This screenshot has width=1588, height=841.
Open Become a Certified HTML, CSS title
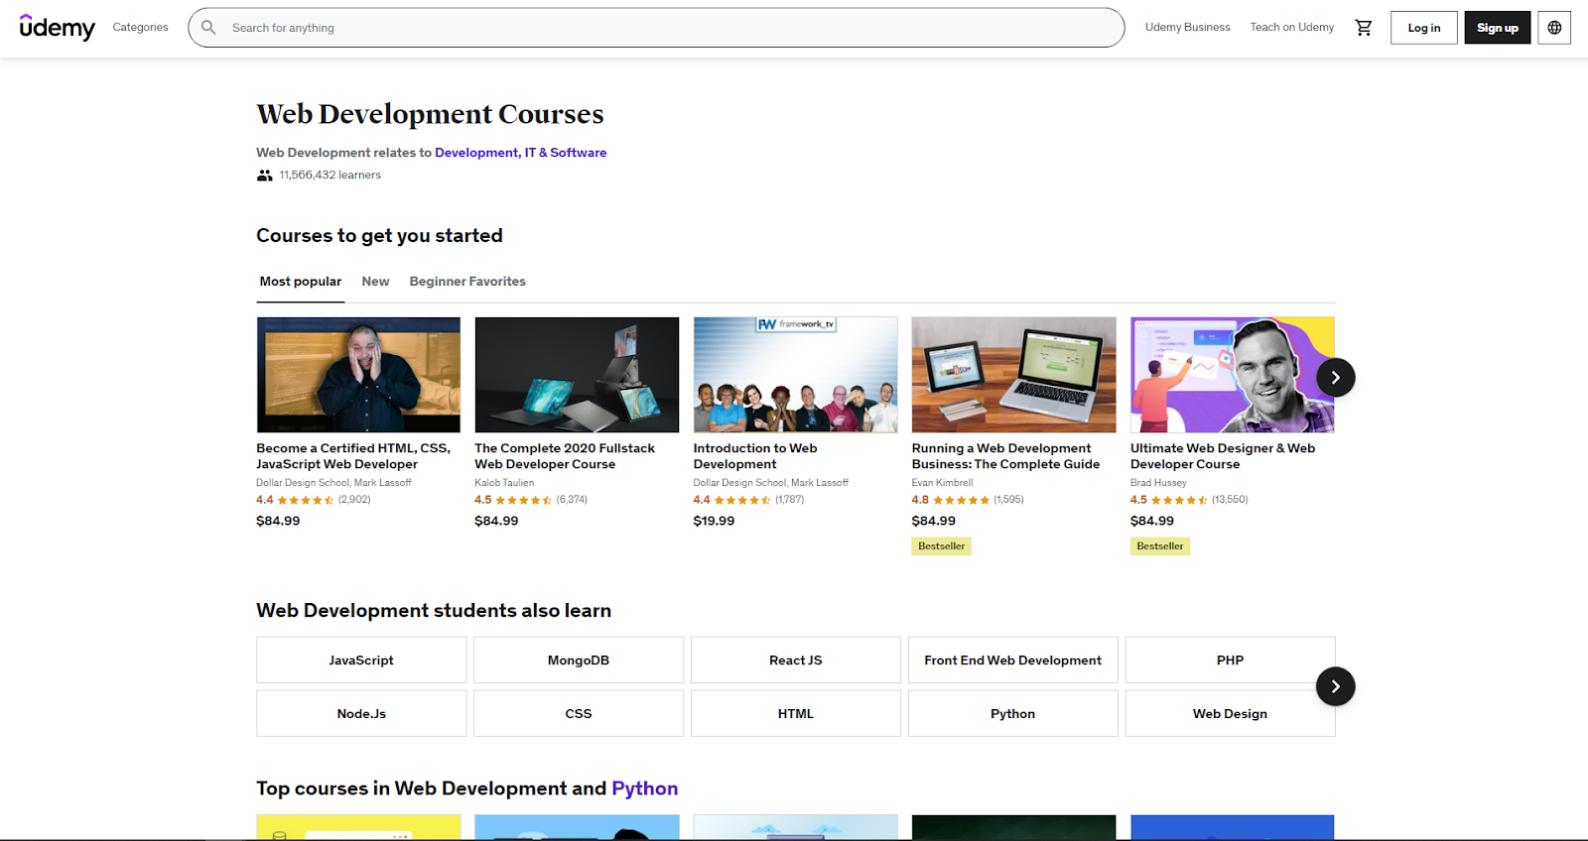(353, 456)
